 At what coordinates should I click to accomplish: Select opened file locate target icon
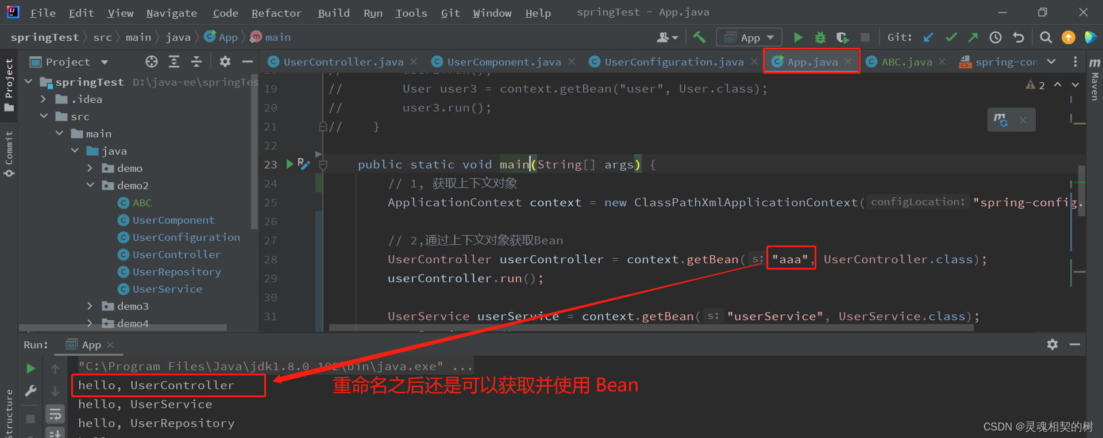pos(152,62)
